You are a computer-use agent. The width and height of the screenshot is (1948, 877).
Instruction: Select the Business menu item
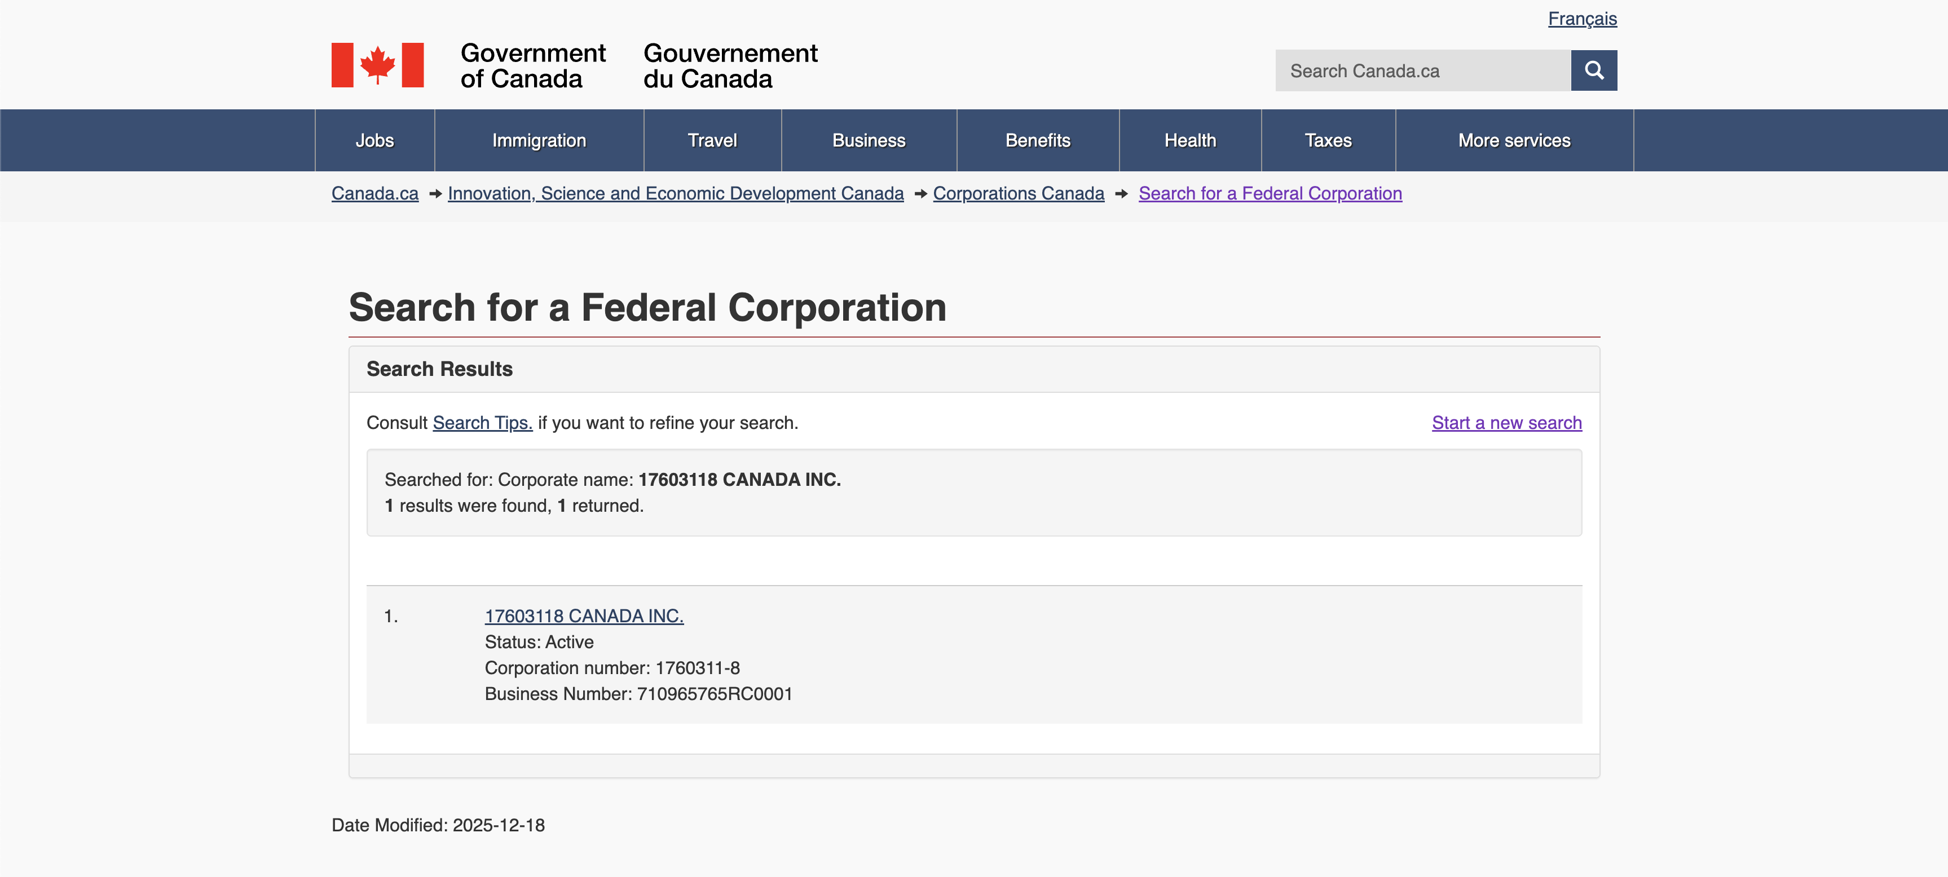(x=868, y=140)
